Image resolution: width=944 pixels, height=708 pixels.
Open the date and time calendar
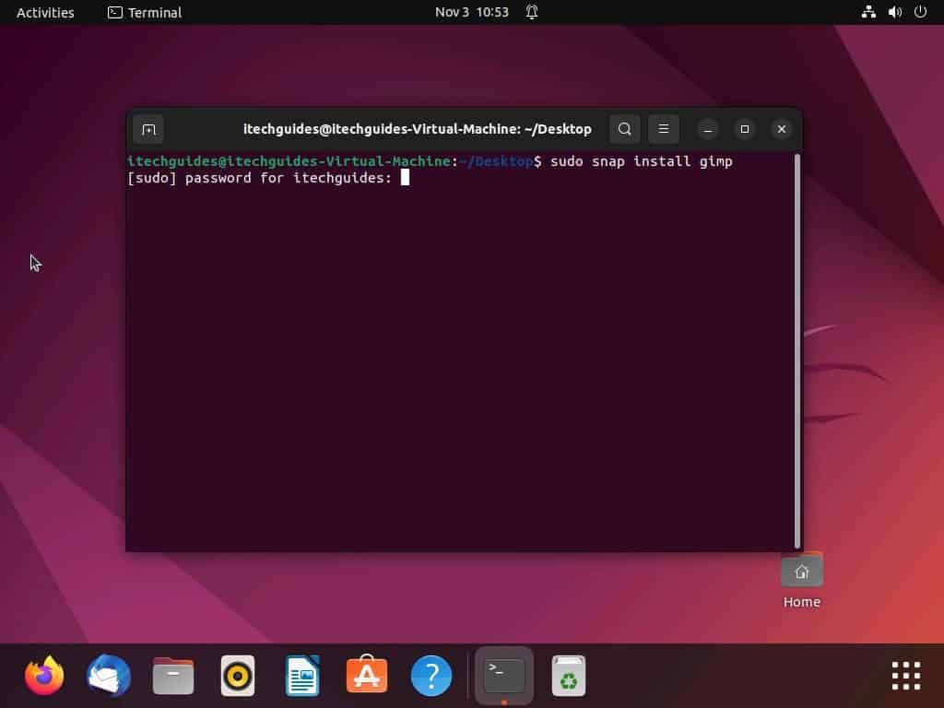[470, 12]
